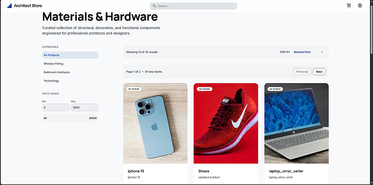
Task: Select the Window Fitting category
Action: [x=70, y=64]
